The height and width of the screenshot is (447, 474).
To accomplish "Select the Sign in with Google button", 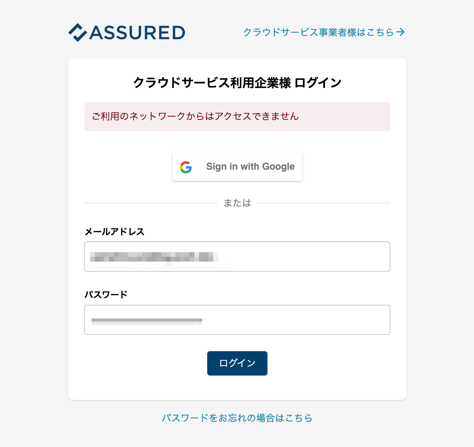I will click(x=237, y=167).
